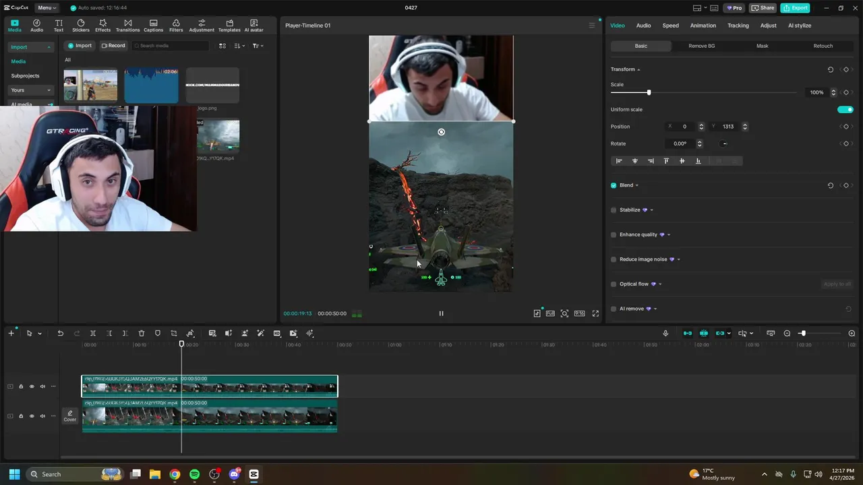Open the Audio media panel
This screenshot has height=485, width=863.
[36, 26]
